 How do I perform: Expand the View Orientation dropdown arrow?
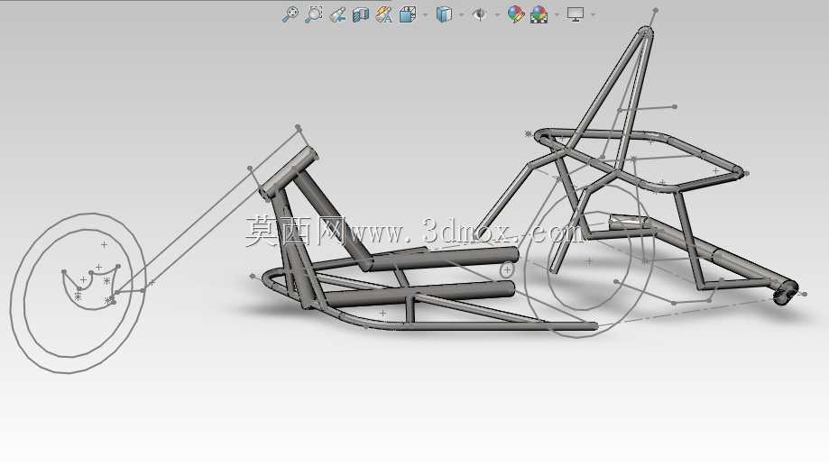pos(425,14)
